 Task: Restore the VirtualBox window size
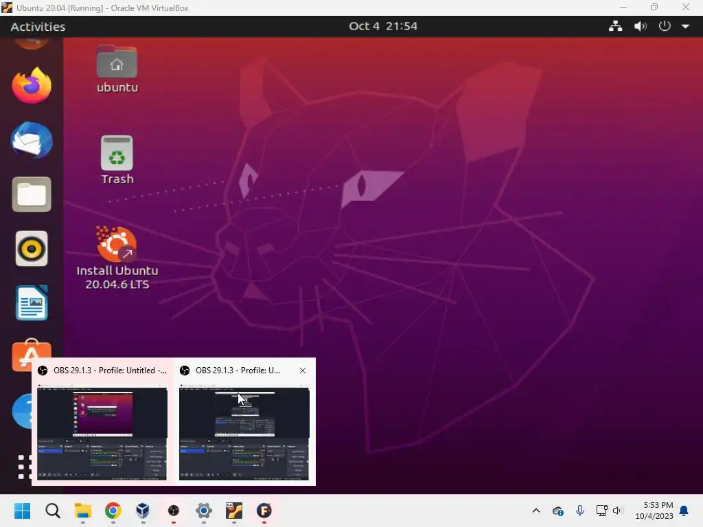click(x=654, y=7)
